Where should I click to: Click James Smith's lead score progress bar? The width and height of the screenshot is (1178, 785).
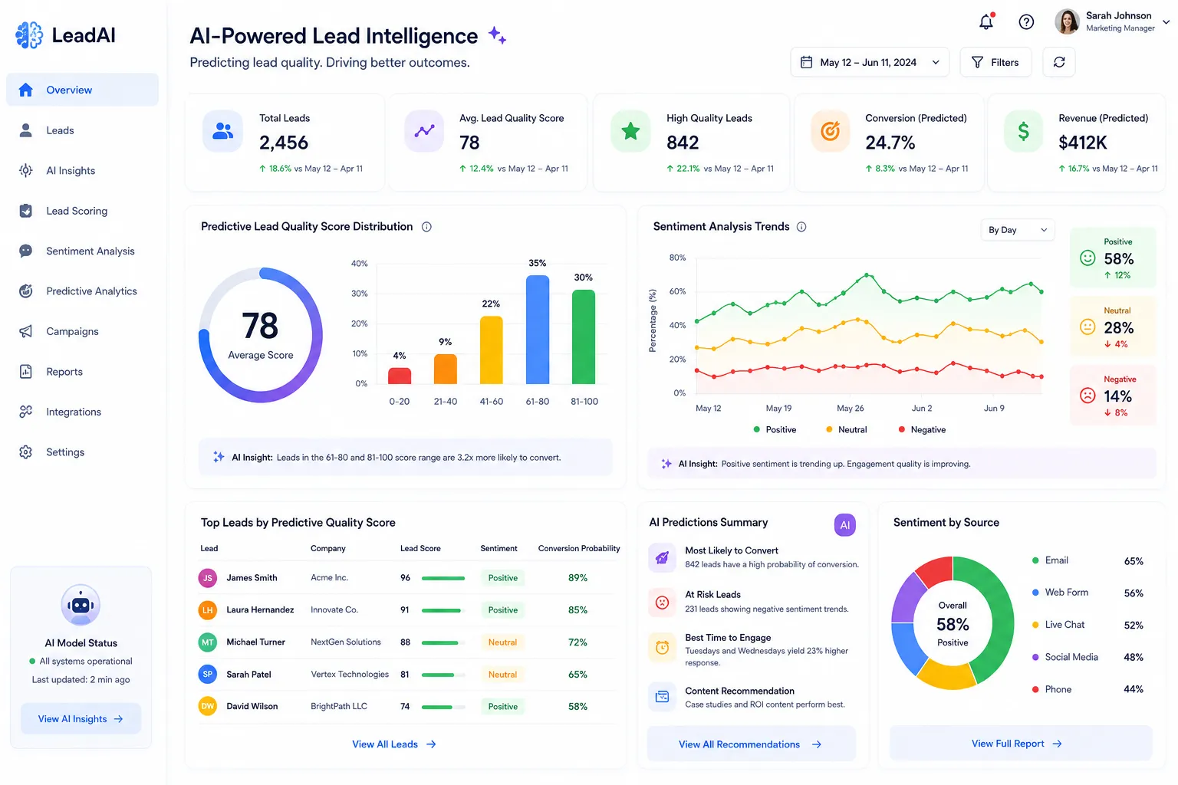pyautogui.click(x=443, y=578)
